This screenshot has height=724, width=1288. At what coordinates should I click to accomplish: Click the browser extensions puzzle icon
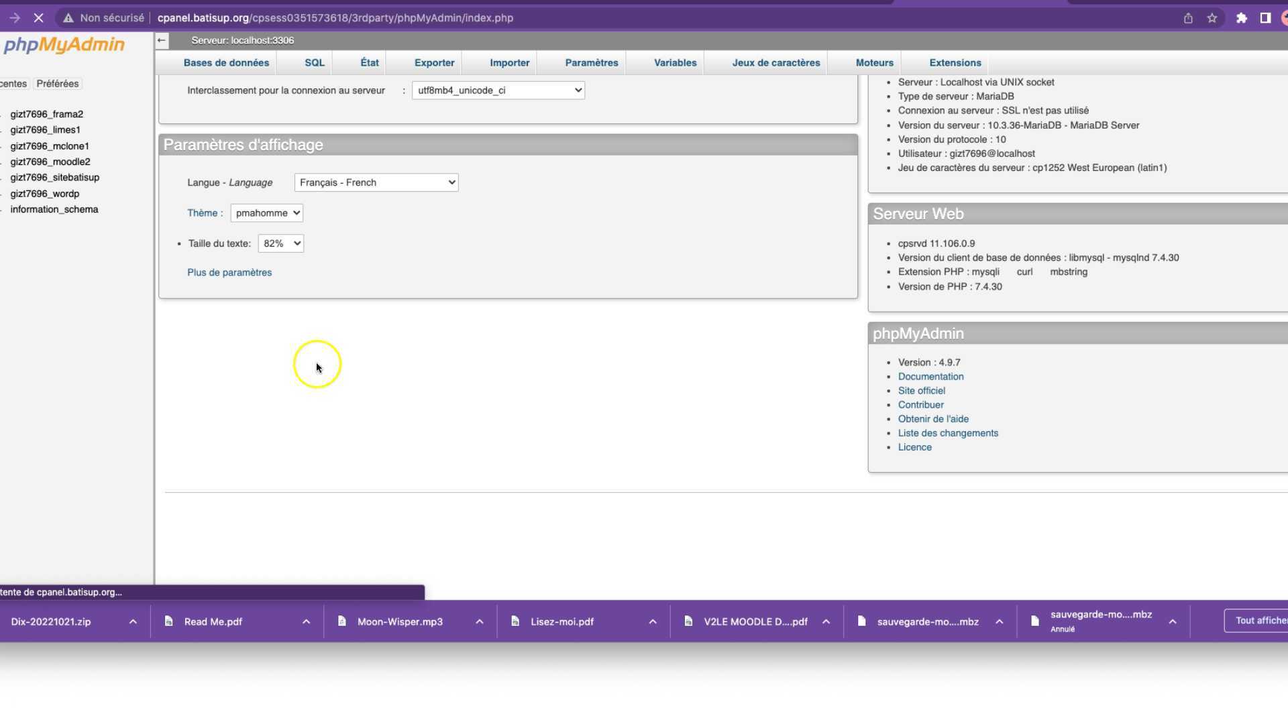click(1240, 18)
